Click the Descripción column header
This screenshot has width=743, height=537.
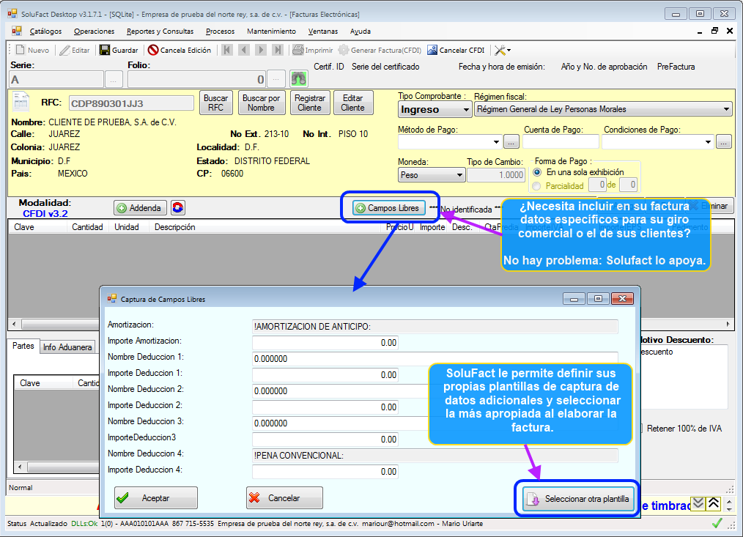[x=175, y=227]
